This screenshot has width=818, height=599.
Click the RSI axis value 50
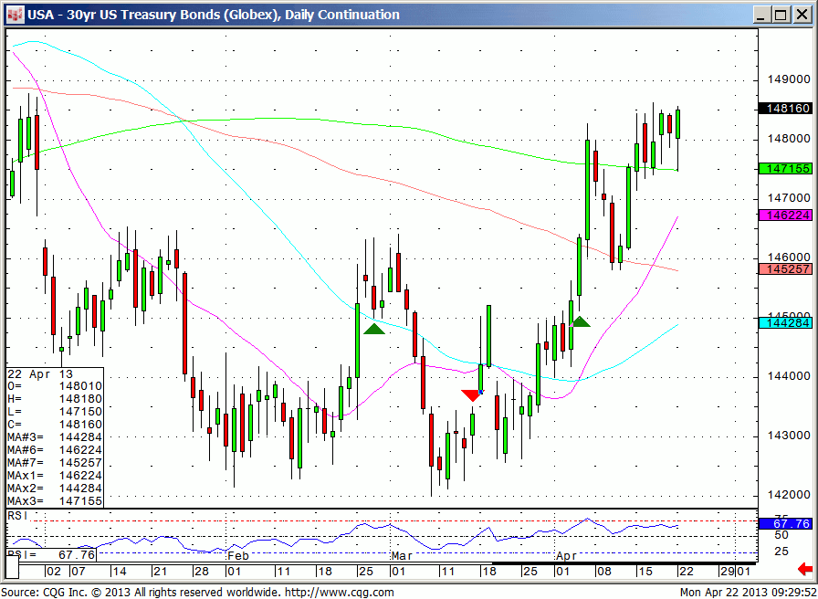coord(781,535)
